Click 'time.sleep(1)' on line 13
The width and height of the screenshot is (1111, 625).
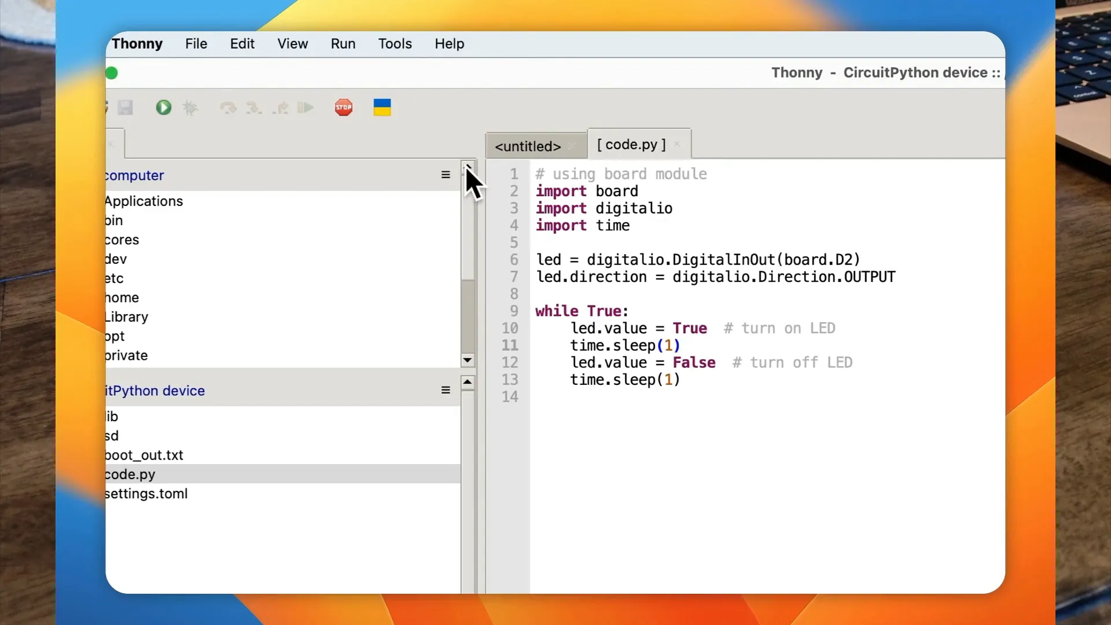tap(625, 380)
